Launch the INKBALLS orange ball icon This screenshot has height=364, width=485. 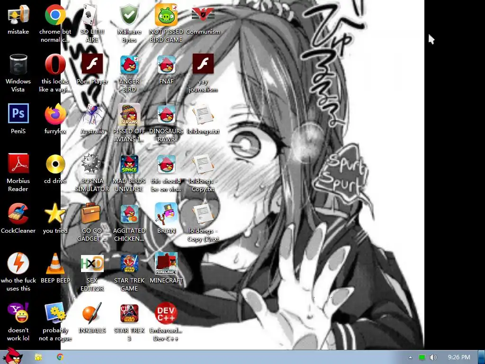click(92, 313)
